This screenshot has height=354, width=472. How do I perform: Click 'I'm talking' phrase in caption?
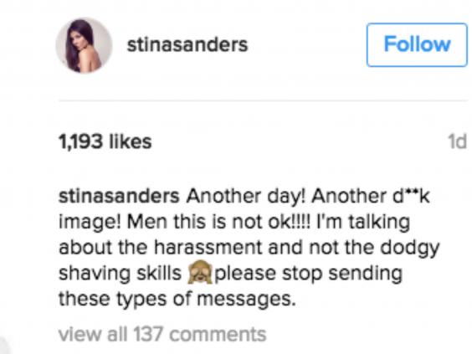[x=362, y=222]
